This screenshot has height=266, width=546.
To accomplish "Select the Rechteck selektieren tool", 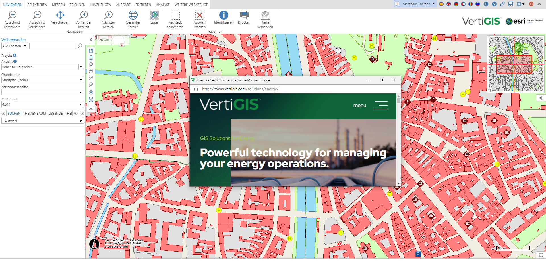I will point(175,19).
